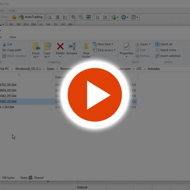
Task: Click the zoom out magnifier icon
Action: [x=81, y=17]
